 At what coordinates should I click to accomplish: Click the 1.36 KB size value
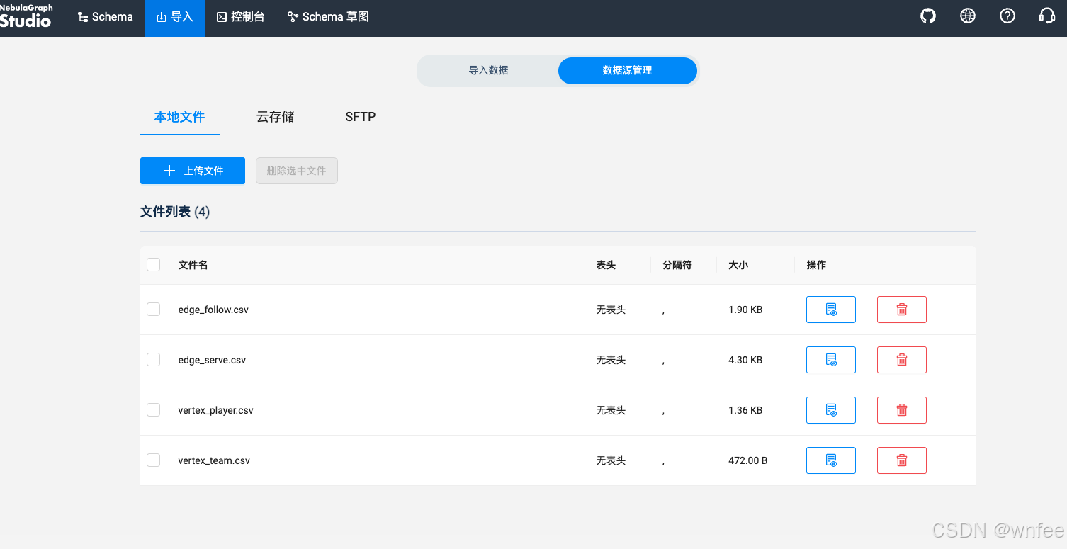click(x=745, y=410)
